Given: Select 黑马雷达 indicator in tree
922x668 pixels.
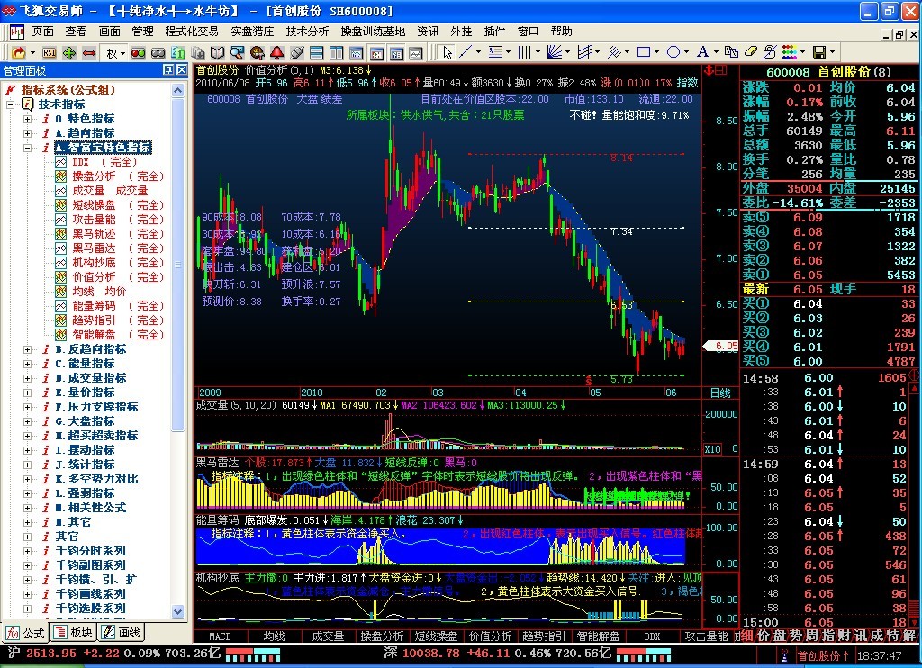Looking at the screenshot, I should point(94,248).
